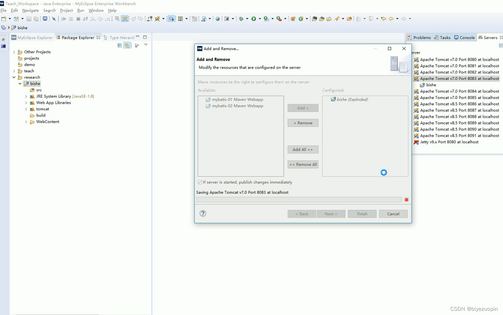The image size is (503, 315).
Task: Click the New Java Class icon
Action: [301, 19]
